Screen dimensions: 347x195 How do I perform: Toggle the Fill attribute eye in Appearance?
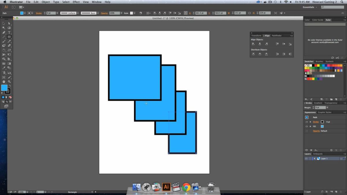point(307,126)
